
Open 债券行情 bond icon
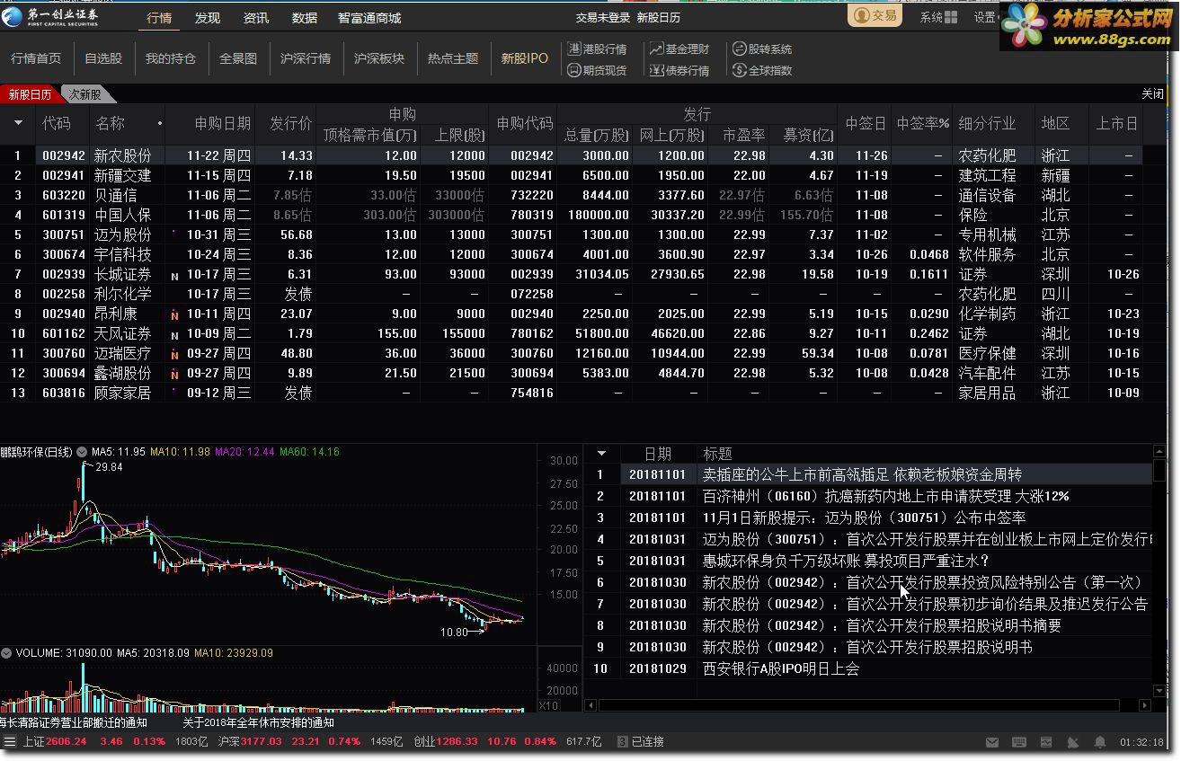657,70
